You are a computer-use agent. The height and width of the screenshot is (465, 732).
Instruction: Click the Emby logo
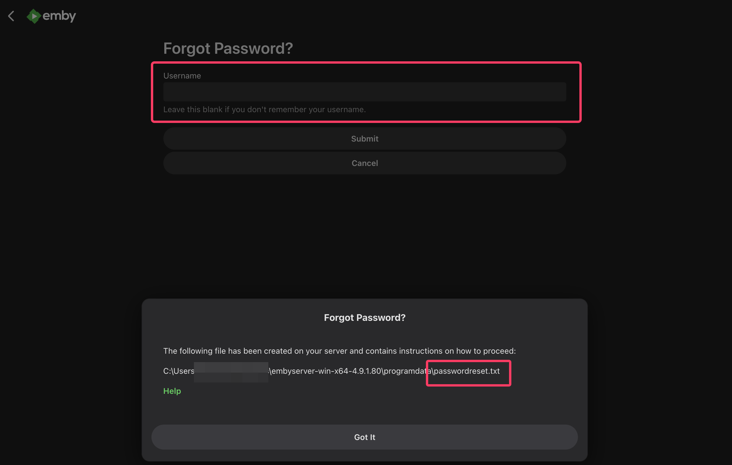[51, 16]
